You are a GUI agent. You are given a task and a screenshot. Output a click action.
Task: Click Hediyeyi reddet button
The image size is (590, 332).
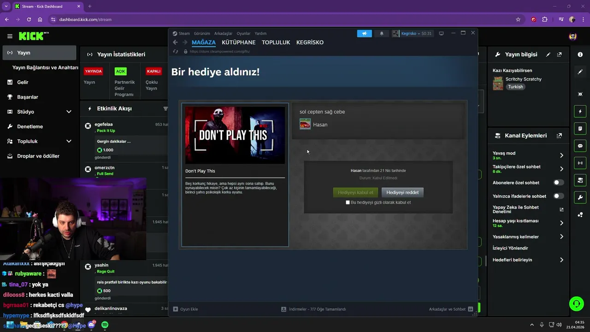[x=402, y=192]
